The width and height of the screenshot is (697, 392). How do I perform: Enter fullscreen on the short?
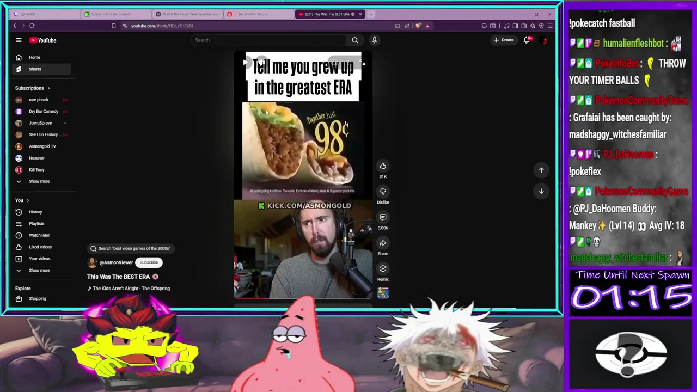coord(363,63)
